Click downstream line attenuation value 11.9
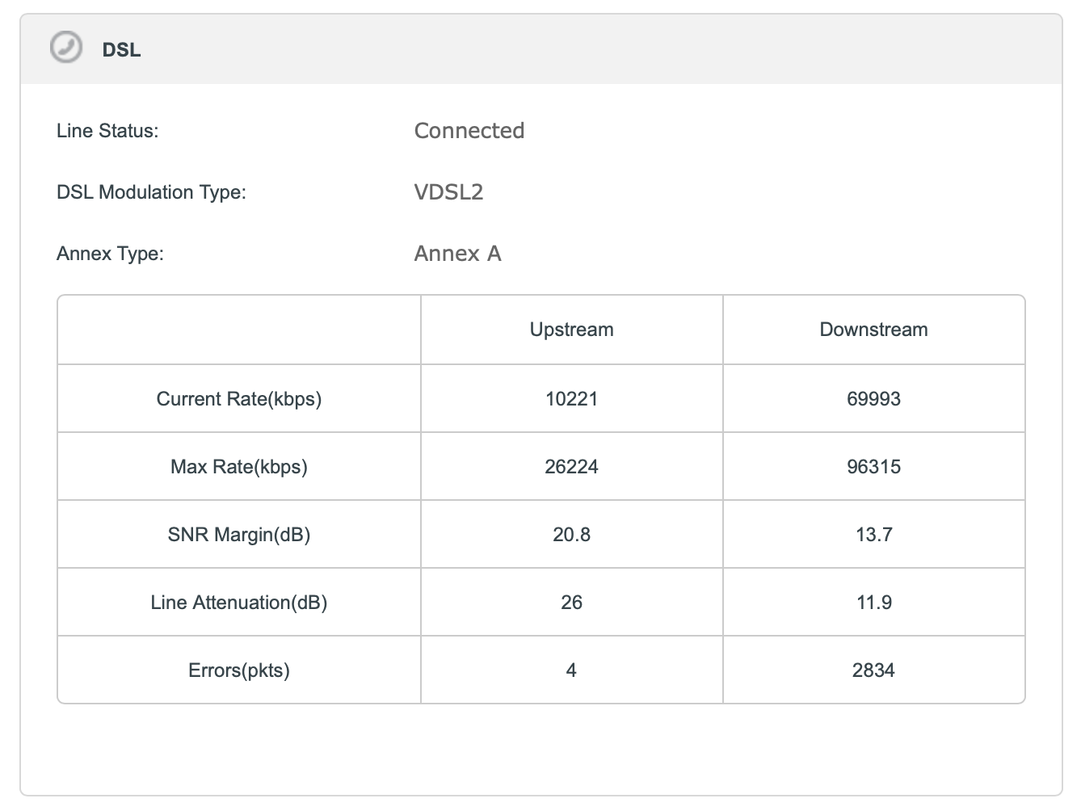Viewport: 1081px width, 811px height. tap(873, 603)
